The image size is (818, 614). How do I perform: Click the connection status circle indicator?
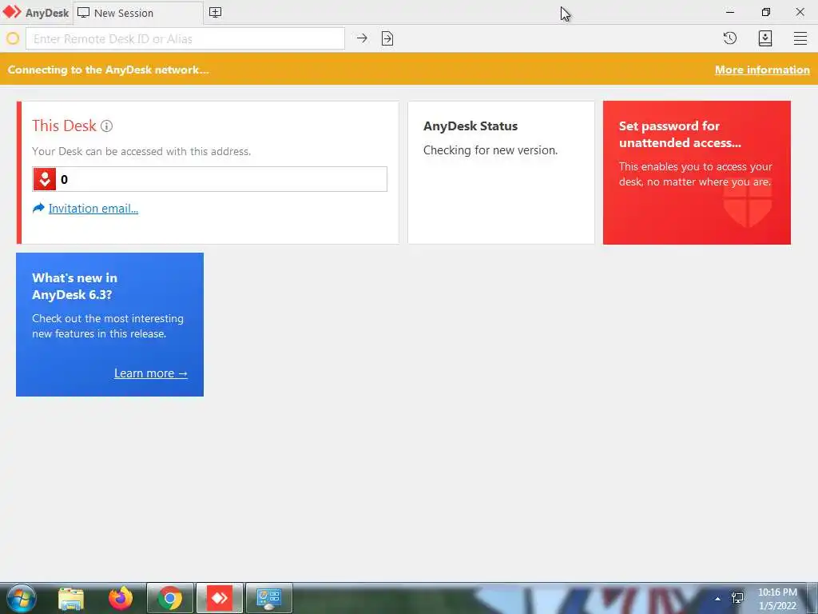tap(13, 38)
